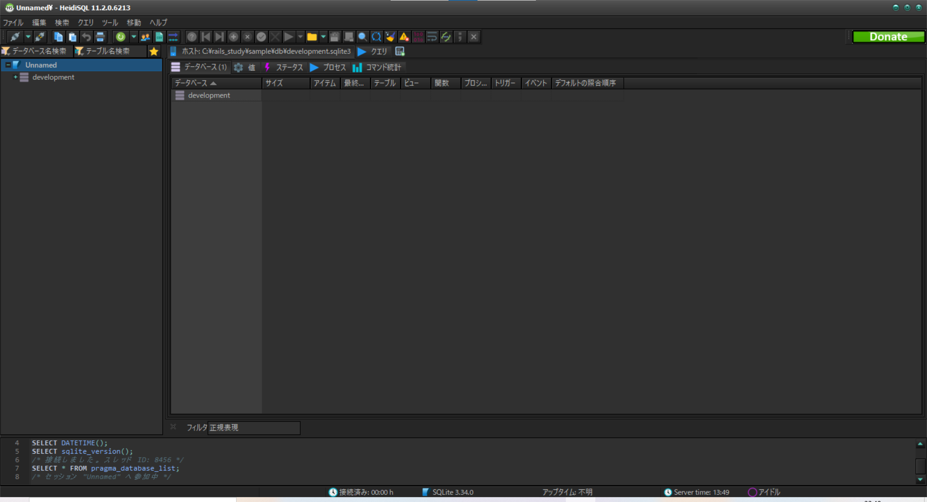Switch to the 値 variables subtab
The height and width of the screenshot is (502, 927).
pos(245,67)
